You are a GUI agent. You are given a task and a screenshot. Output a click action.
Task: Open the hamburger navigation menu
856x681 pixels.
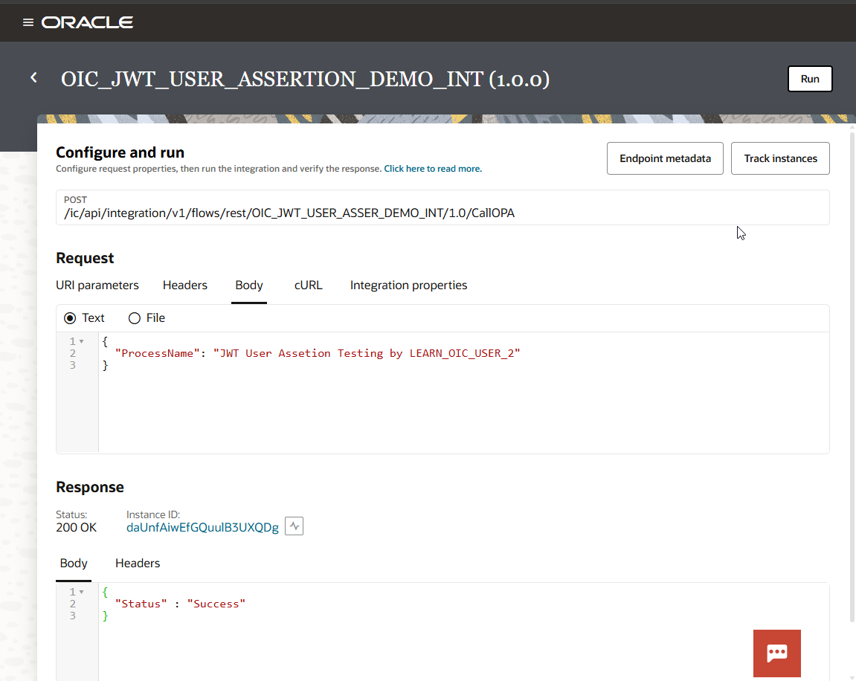coord(28,22)
